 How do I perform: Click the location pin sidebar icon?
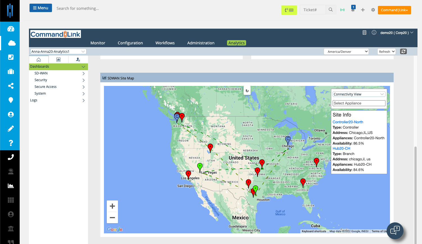tap(11, 100)
